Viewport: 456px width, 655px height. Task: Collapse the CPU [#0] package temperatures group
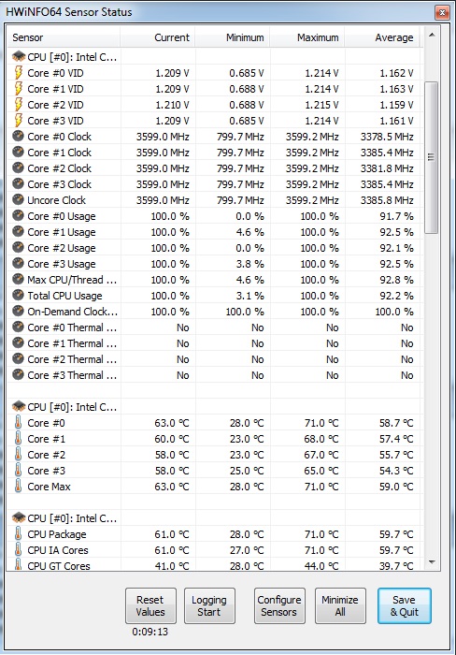64,518
